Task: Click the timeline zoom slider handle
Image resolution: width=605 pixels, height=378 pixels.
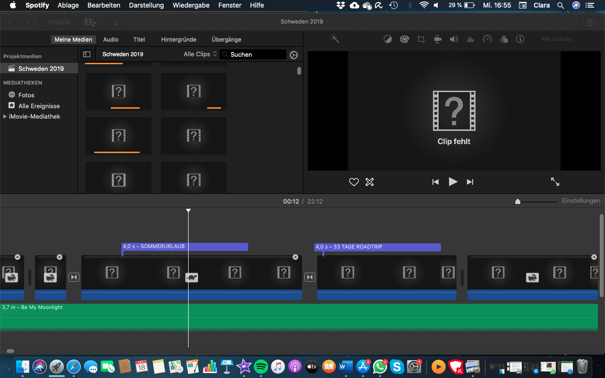Action: click(x=518, y=202)
